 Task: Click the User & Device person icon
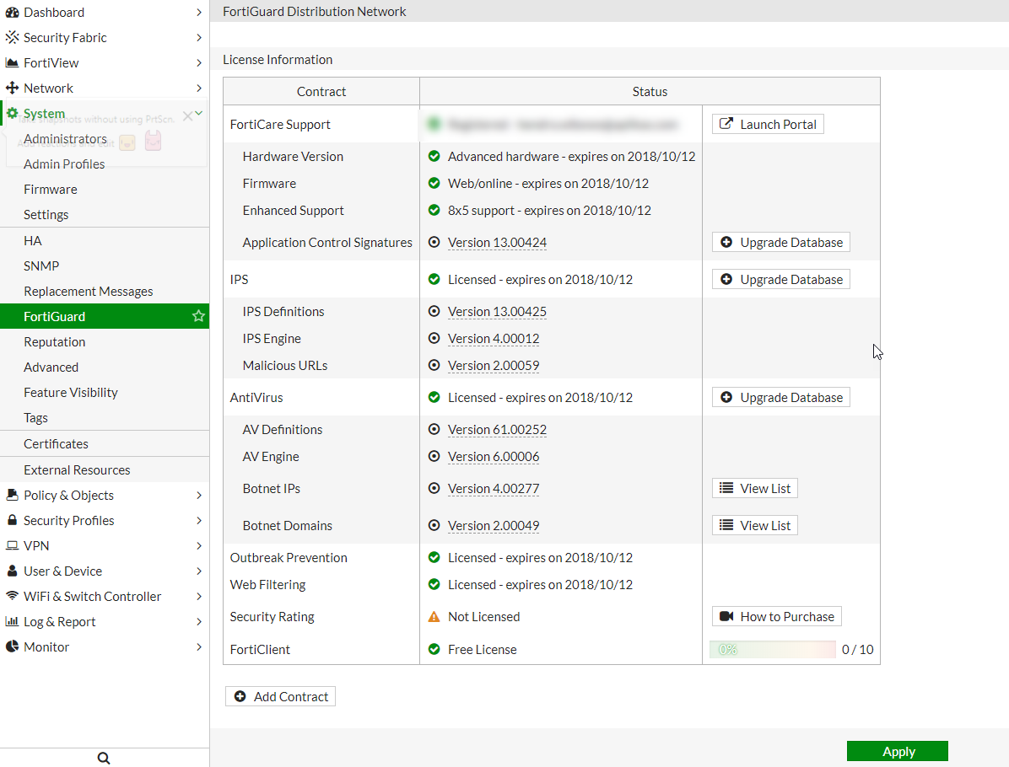tap(12, 571)
